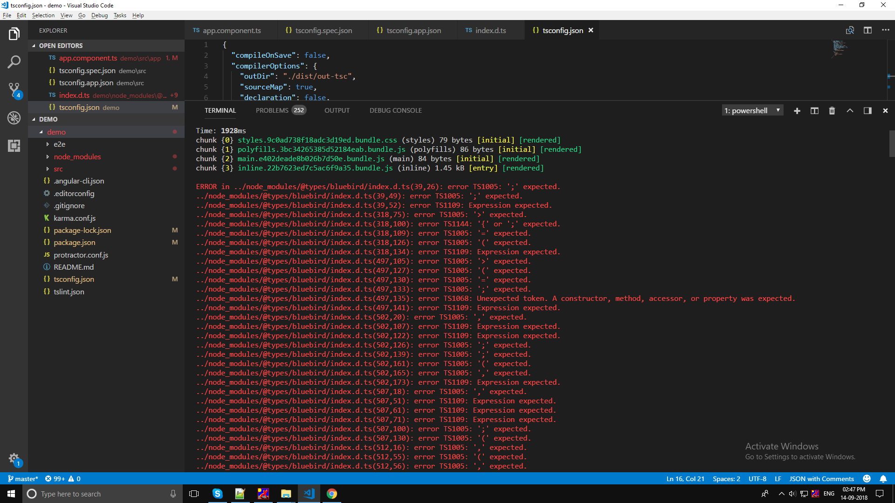Open Source Control view icon
Viewport: 895px width, 503px height.
click(x=14, y=89)
